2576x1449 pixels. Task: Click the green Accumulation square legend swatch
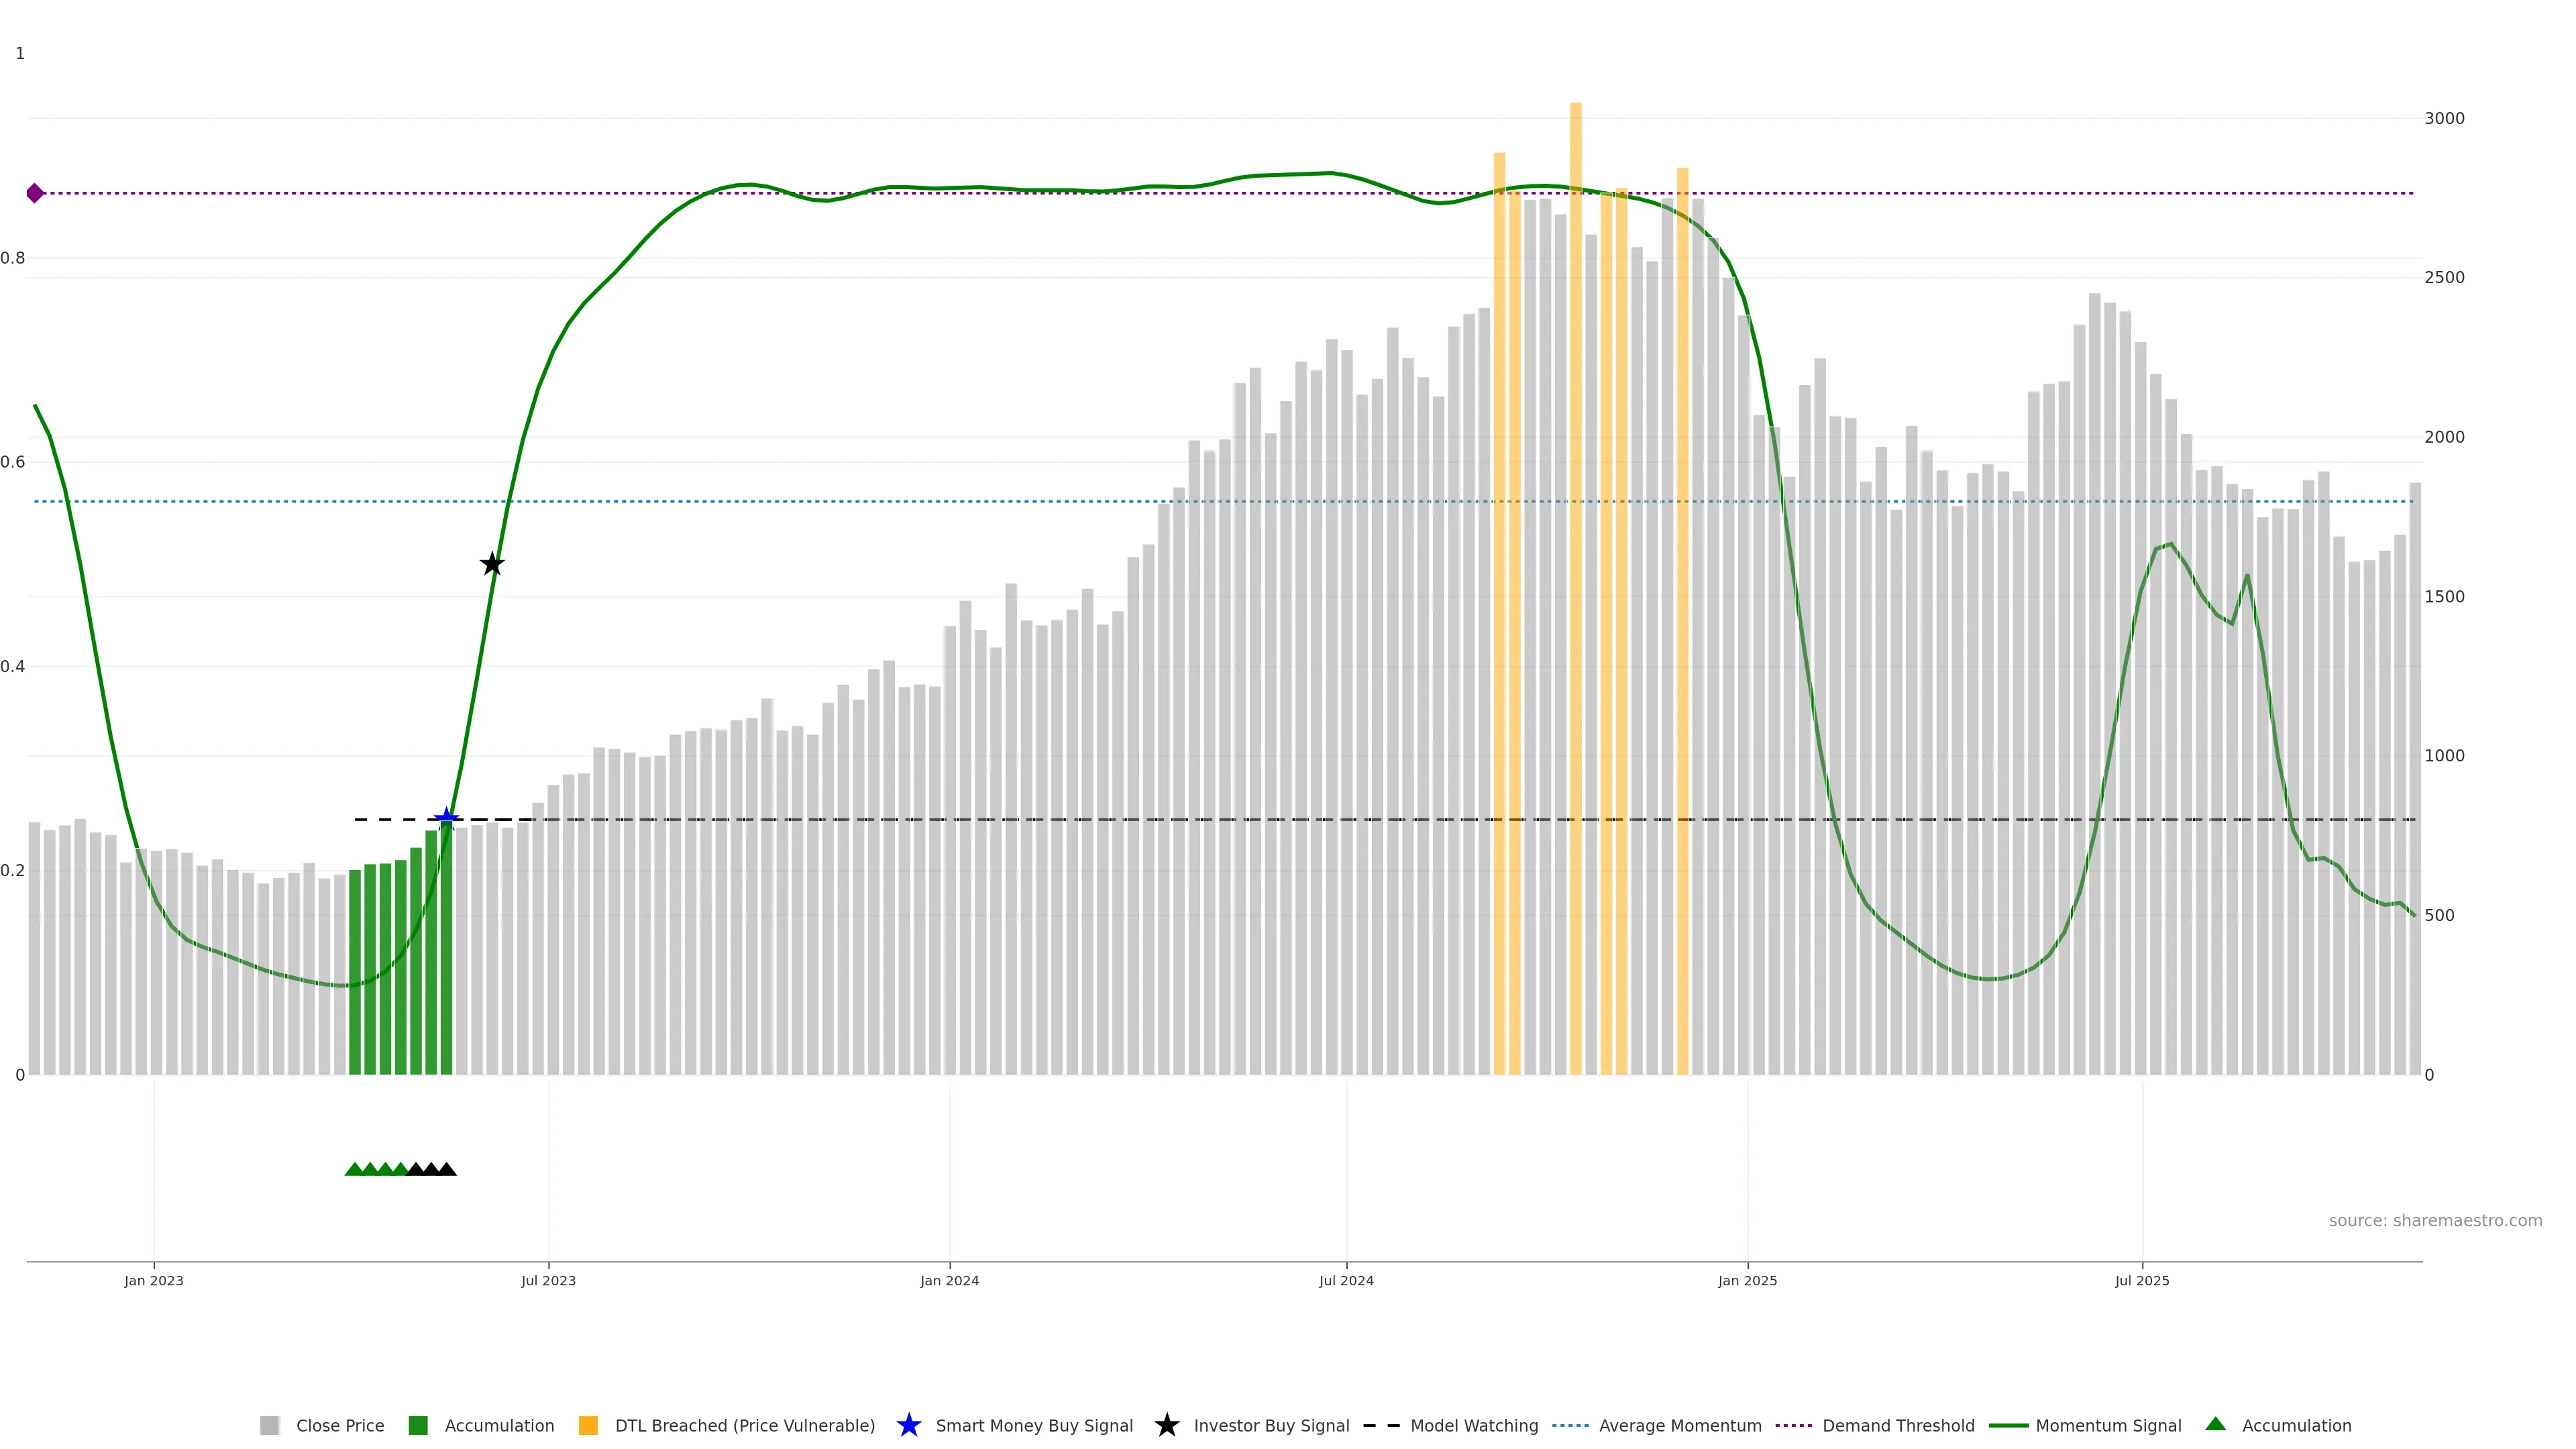[418, 1425]
